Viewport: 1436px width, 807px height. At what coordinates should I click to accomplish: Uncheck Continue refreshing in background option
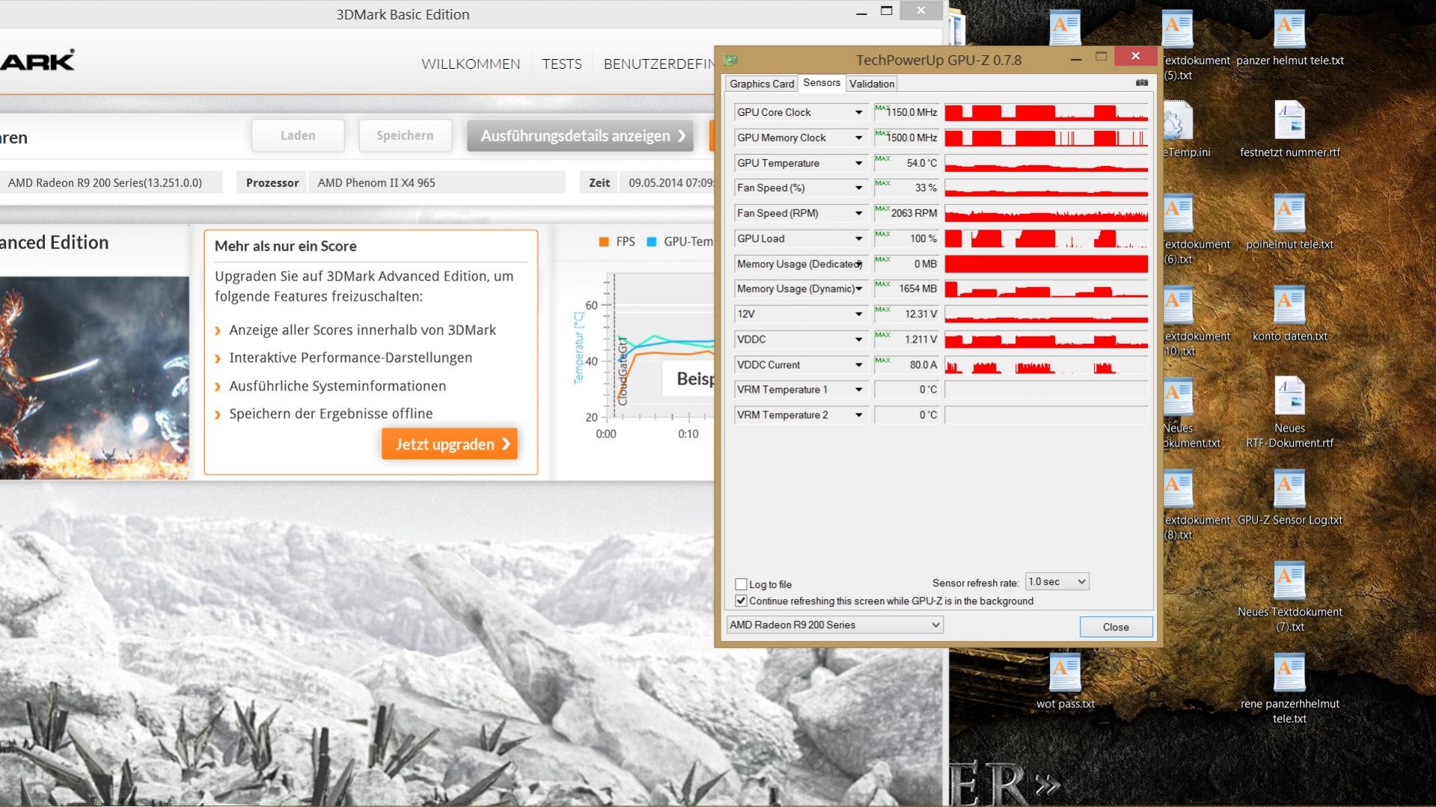741,601
